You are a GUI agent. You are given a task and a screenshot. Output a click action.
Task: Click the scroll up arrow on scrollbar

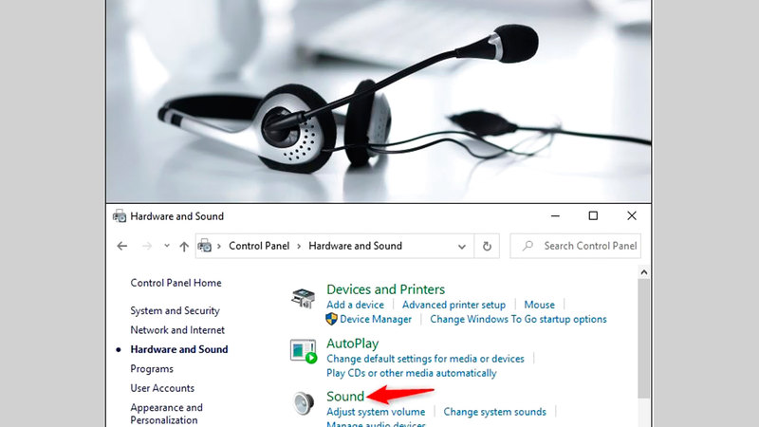(644, 272)
